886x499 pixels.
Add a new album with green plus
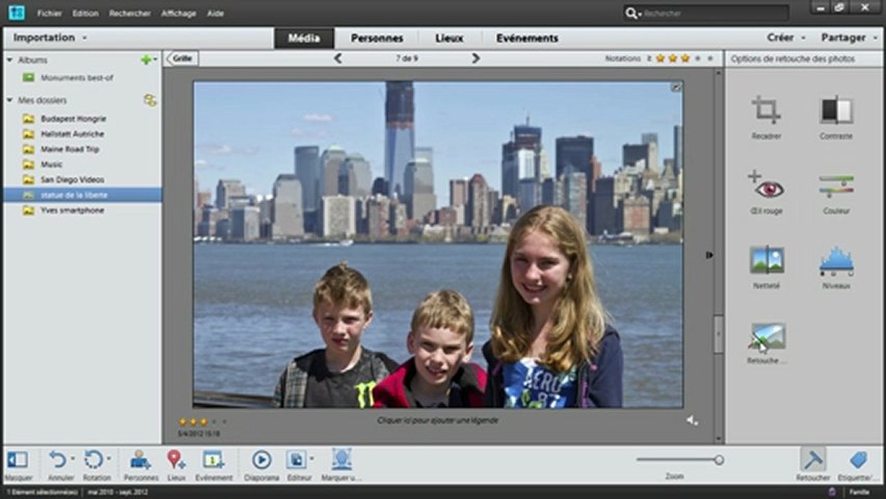click(x=145, y=60)
